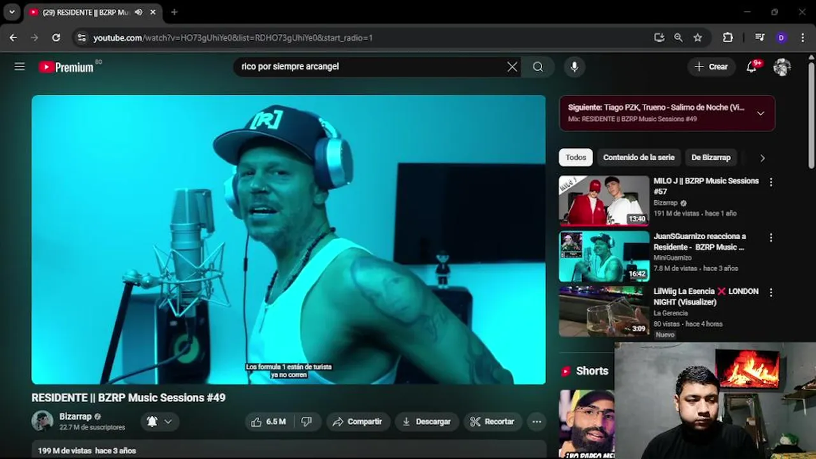Open LilWiig La Esencia LONDON NIGHT video title

706,296
